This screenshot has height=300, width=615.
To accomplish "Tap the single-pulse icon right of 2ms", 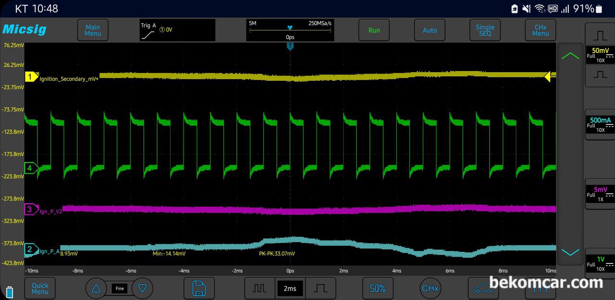I will (320, 288).
